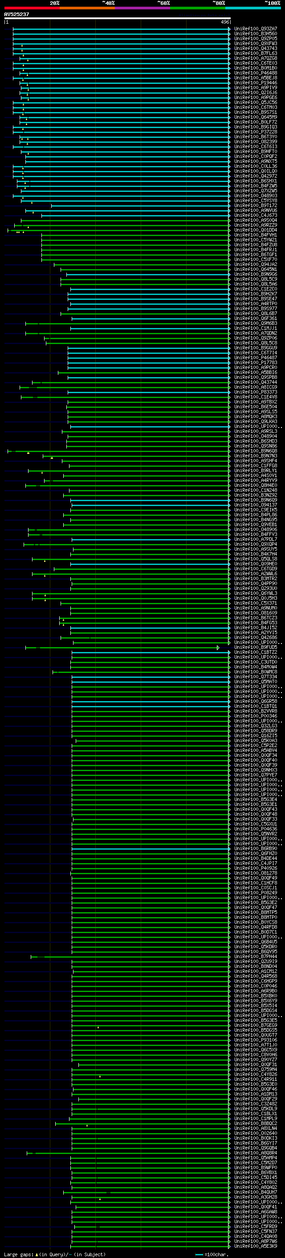Select hit UniRef100_A5E3K9
The image size is (285, 1258).
point(256,1246)
